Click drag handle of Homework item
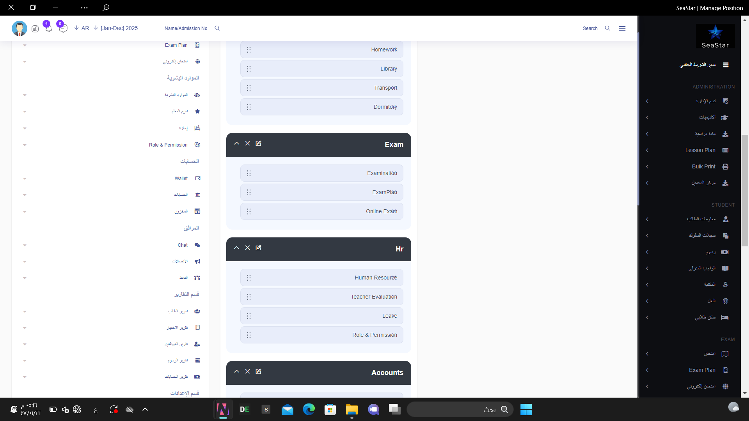749x421 pixels. 249,50
